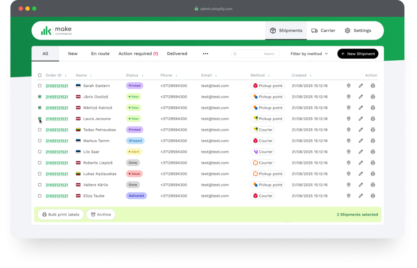Click the printer icon for Liis Saar
Screen dimensions: 417x268
click(373, 152)
